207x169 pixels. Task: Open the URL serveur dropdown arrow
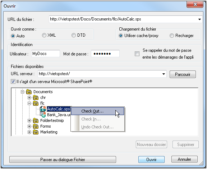164,74
